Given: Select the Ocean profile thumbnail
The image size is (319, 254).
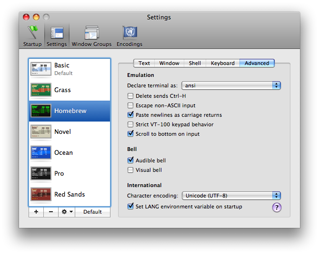Looking at the screenshot, I should (x=40, y=152).
